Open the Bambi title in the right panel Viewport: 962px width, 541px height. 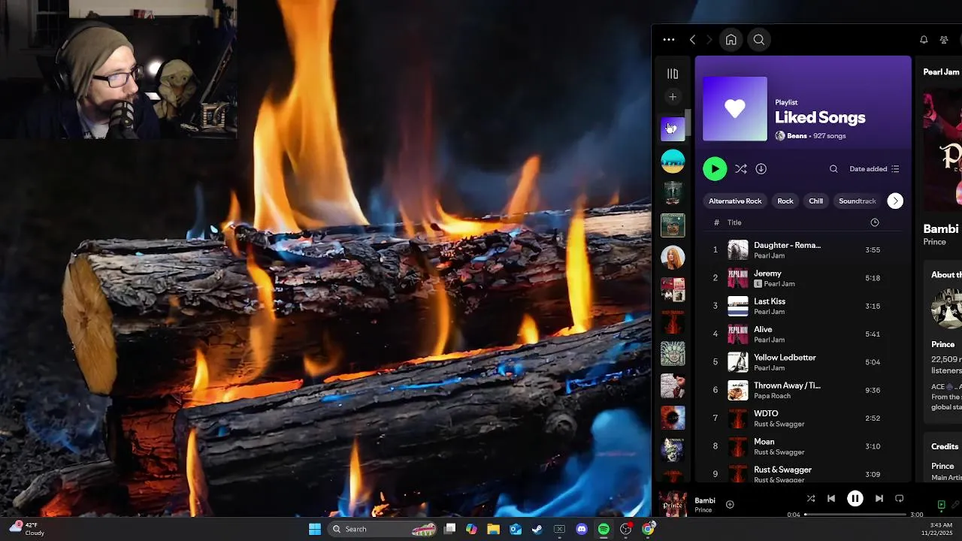pos(941,229)
